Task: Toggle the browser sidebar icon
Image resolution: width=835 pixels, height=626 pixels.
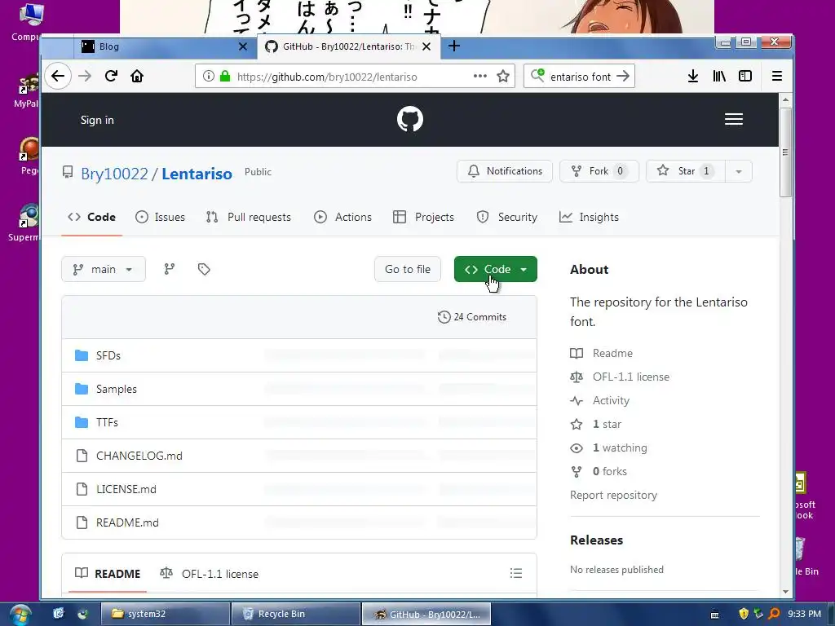Action: pyautogui.click(x=745, y=76)
